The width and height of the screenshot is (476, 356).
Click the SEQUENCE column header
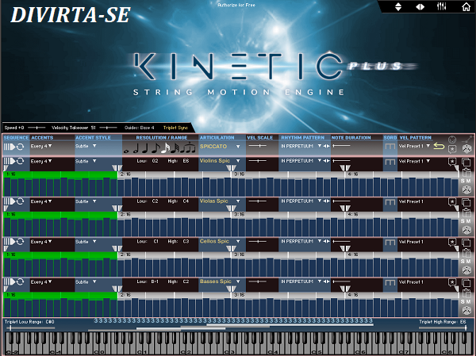pyautogui.click(x=16, y=138)
